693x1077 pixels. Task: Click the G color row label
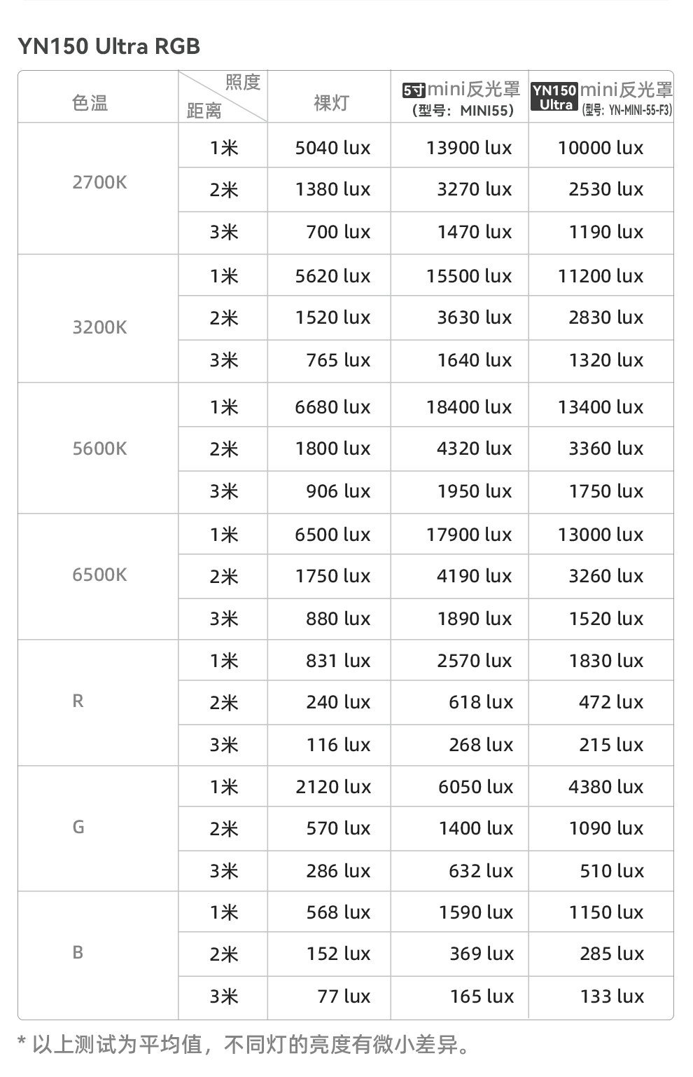[x=78, y=827]
